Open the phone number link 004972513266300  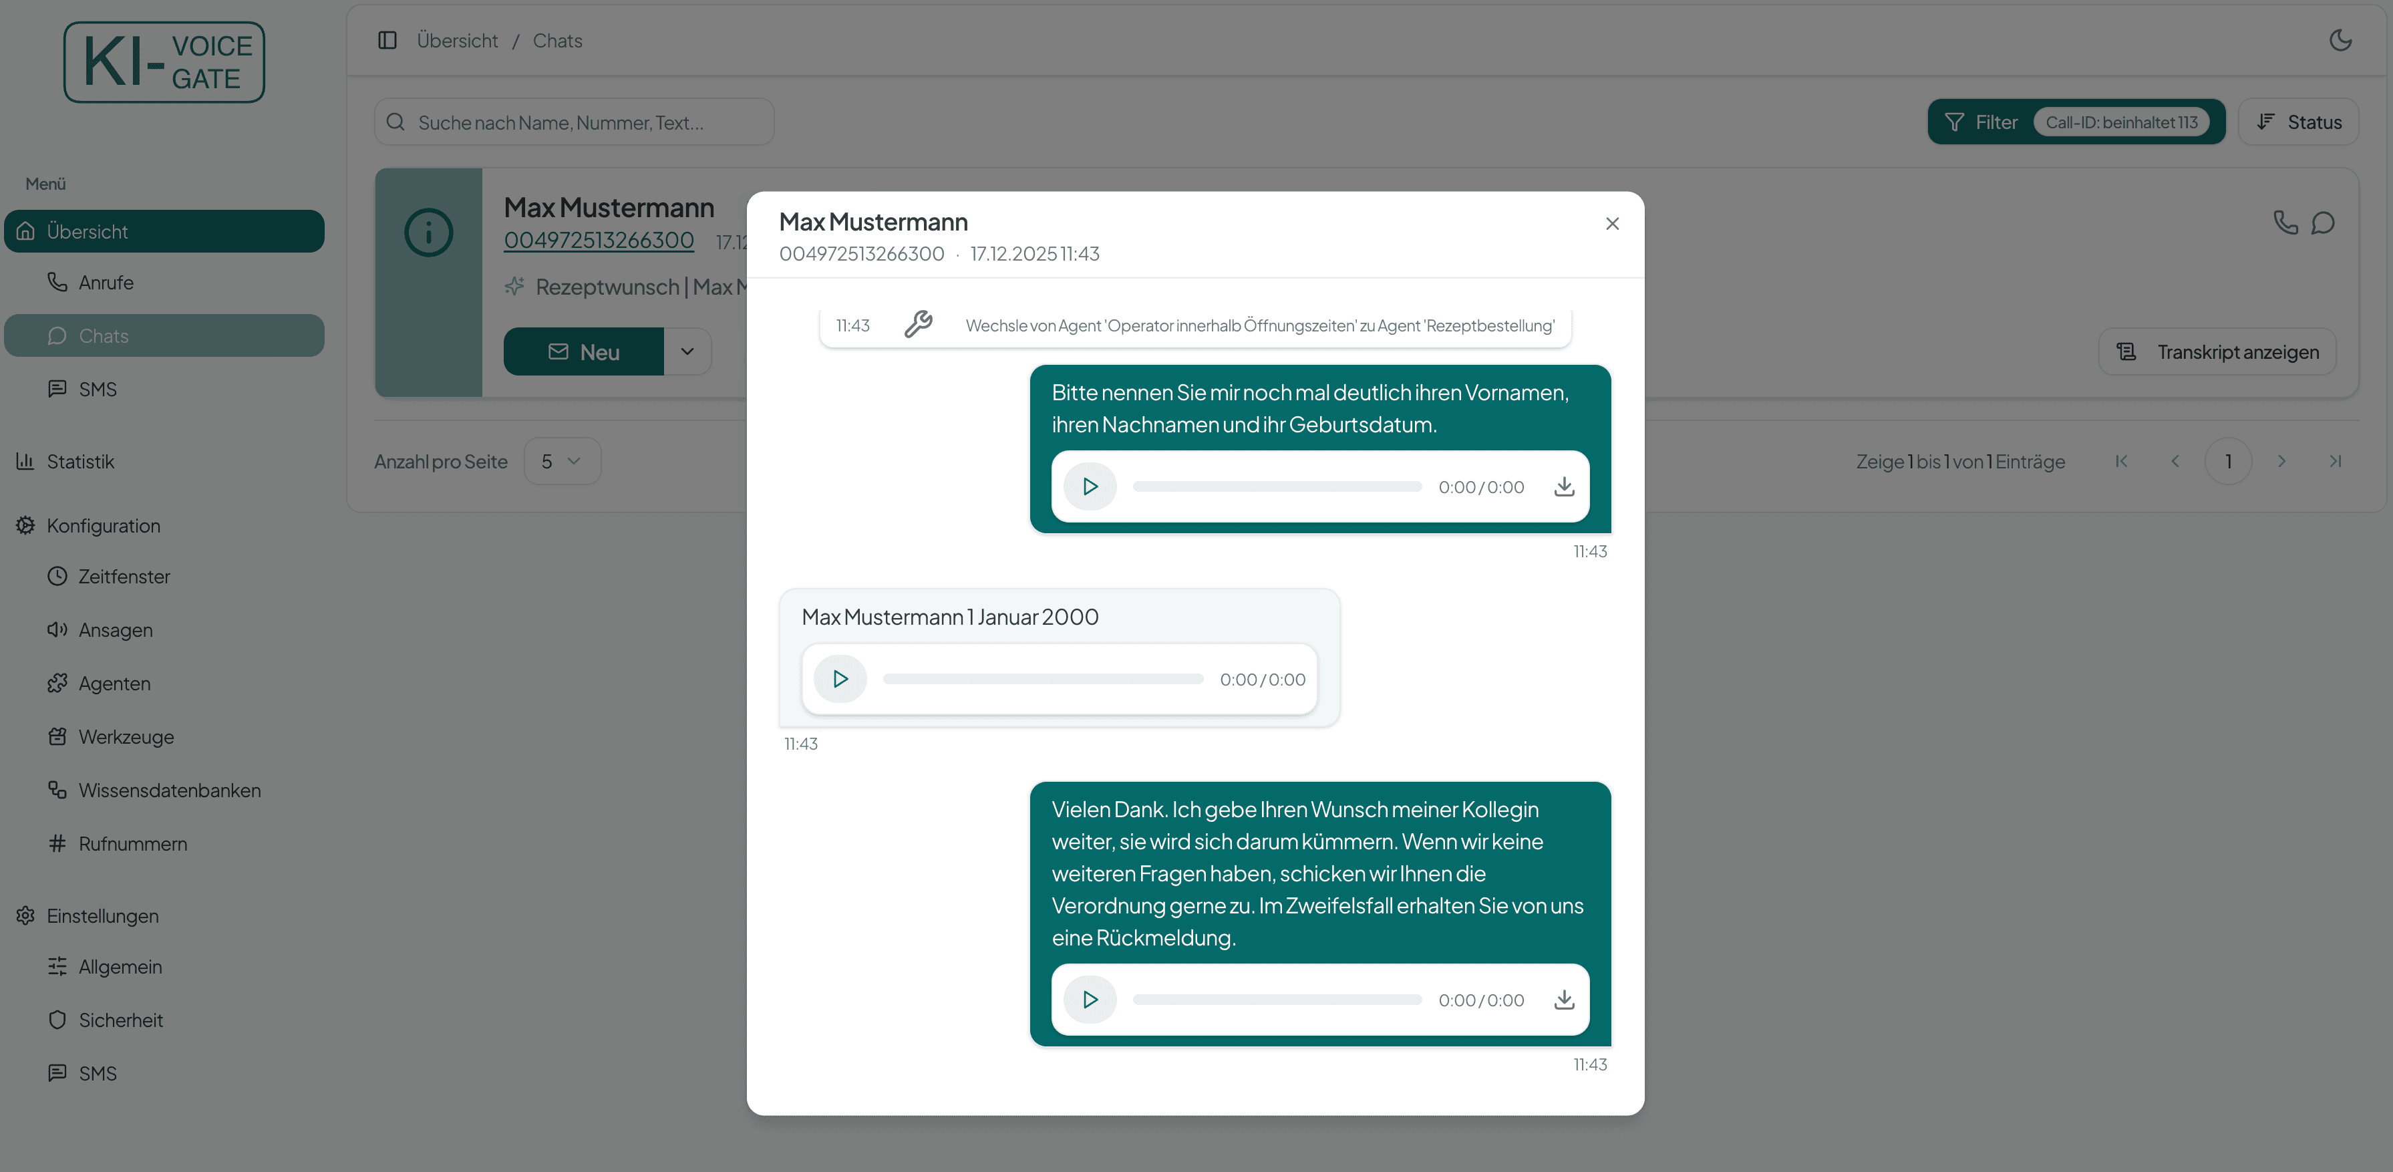(x=599, y=240)
